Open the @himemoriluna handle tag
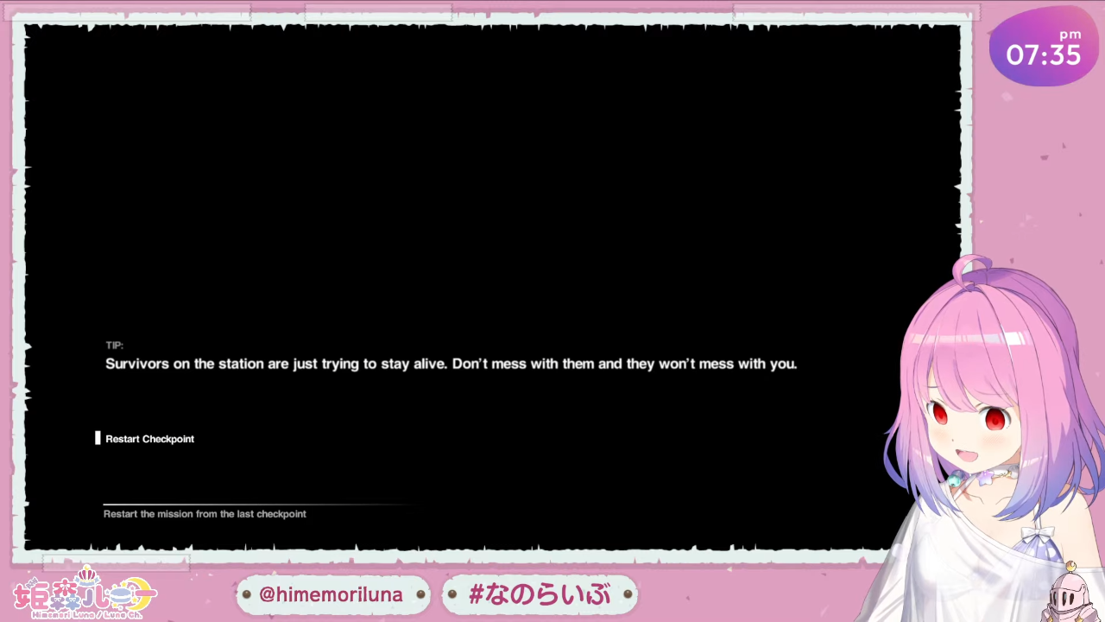This screenshot has height=622, width=1105. point(332,594)
